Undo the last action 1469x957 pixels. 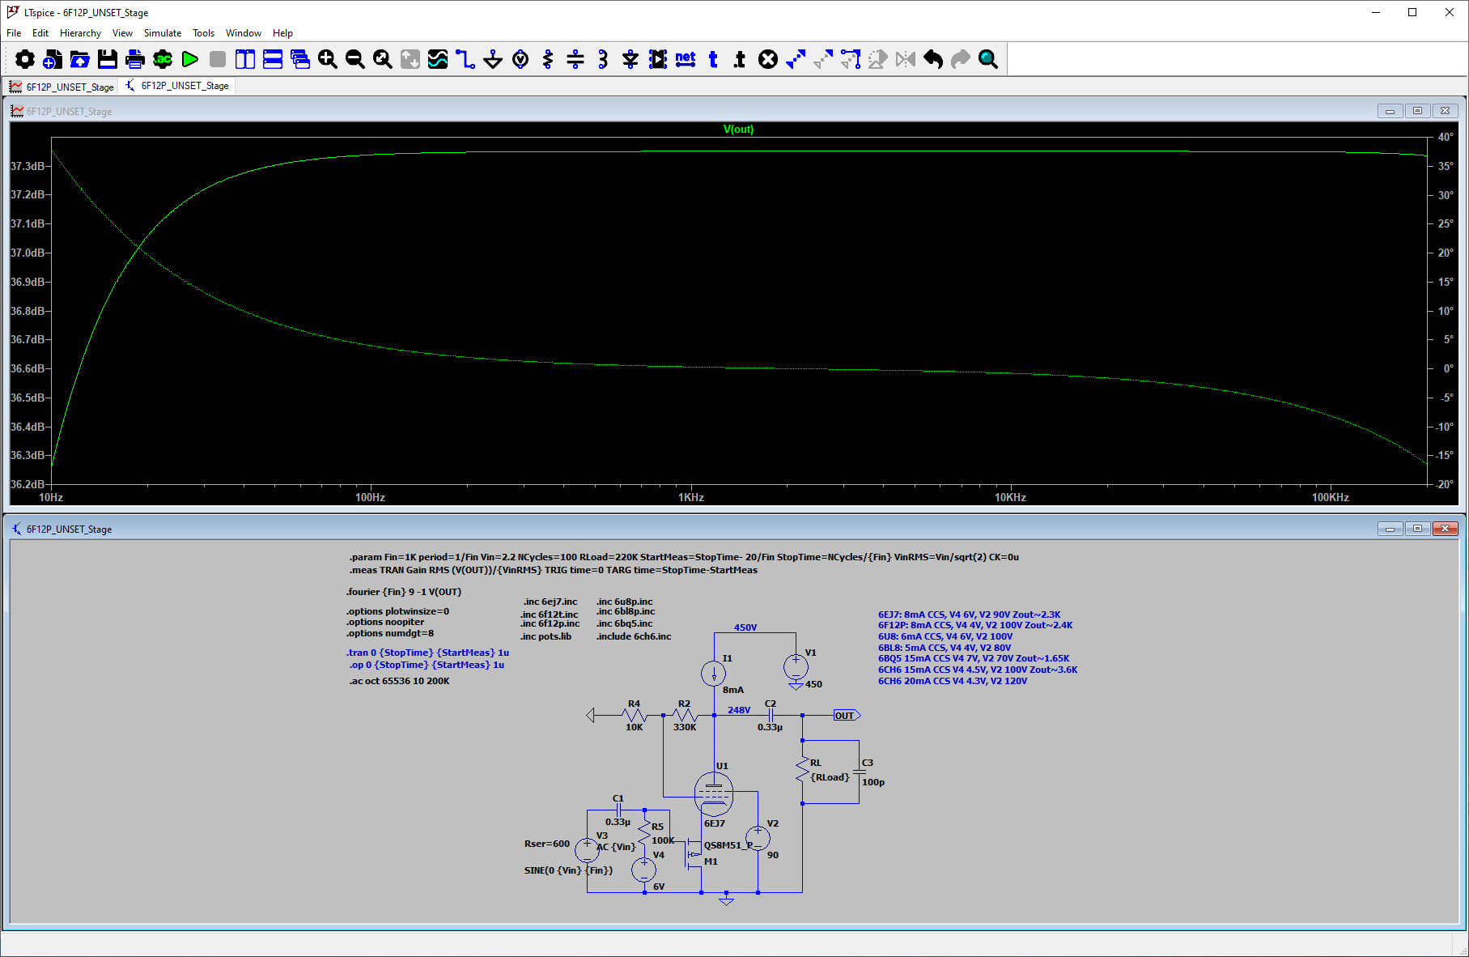coord(933,59)
